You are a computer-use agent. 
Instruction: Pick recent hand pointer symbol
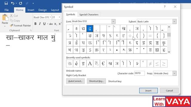click(x=97, y=63)
